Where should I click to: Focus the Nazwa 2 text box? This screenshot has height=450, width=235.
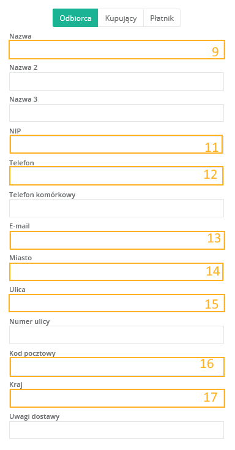point(116,81)
